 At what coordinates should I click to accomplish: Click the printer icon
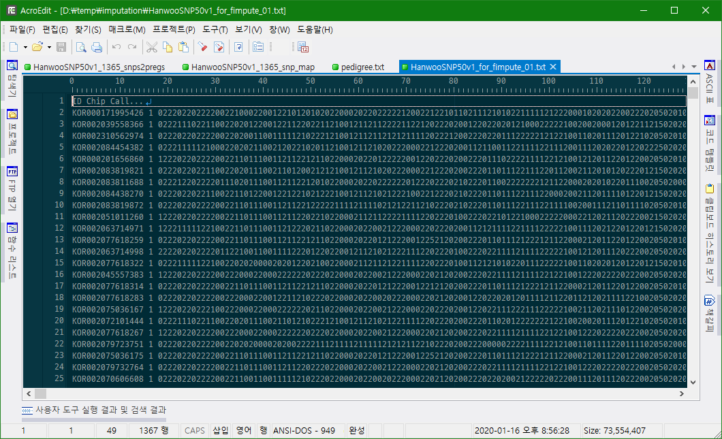[x=97, y=47]
